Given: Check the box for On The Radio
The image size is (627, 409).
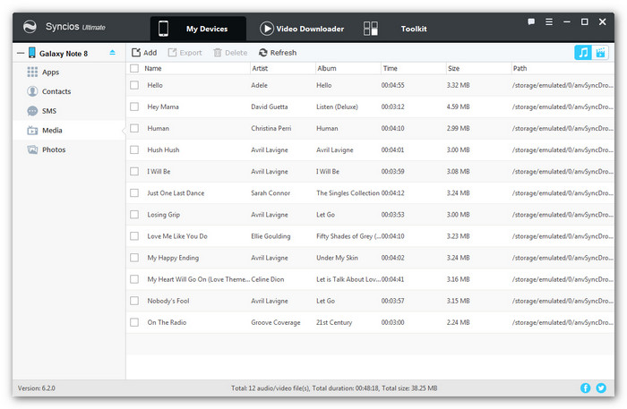Looking at the screenshot, I should click(134, 323).
